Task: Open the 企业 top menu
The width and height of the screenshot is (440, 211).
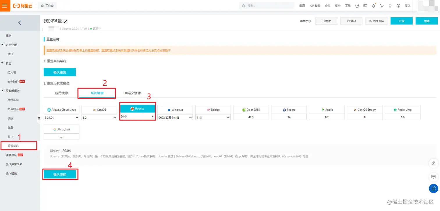Action: tap(328, 6)
